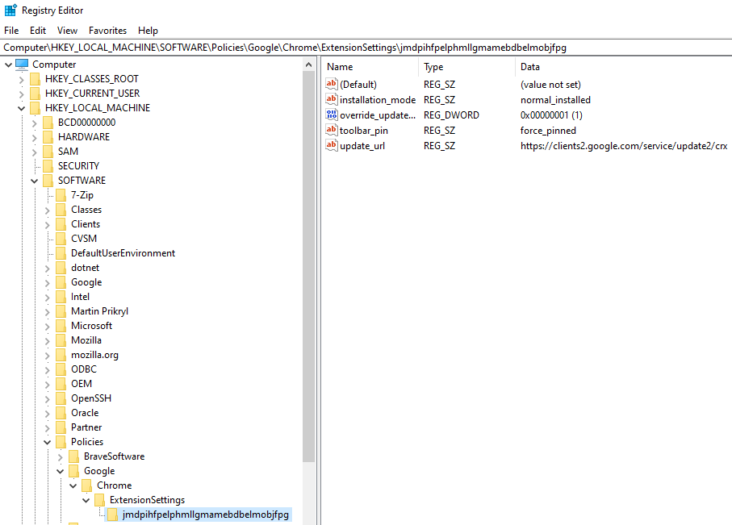Screen dimensions: 732x525
Task: Click the update_url string value icon
Action: (332, 146)
